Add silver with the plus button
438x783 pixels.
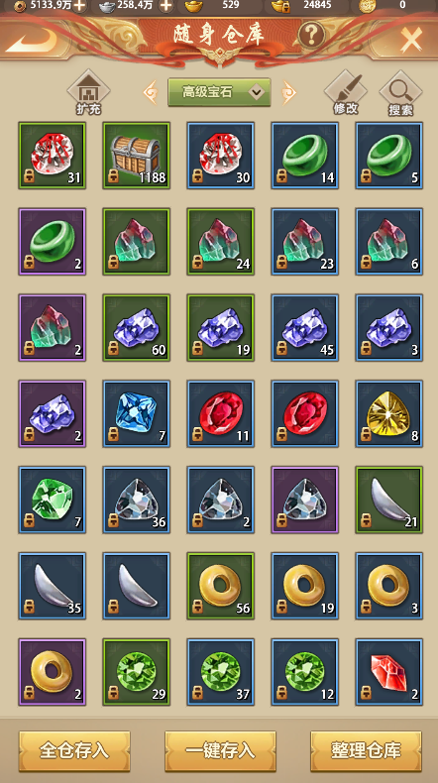tap(165, 6)
